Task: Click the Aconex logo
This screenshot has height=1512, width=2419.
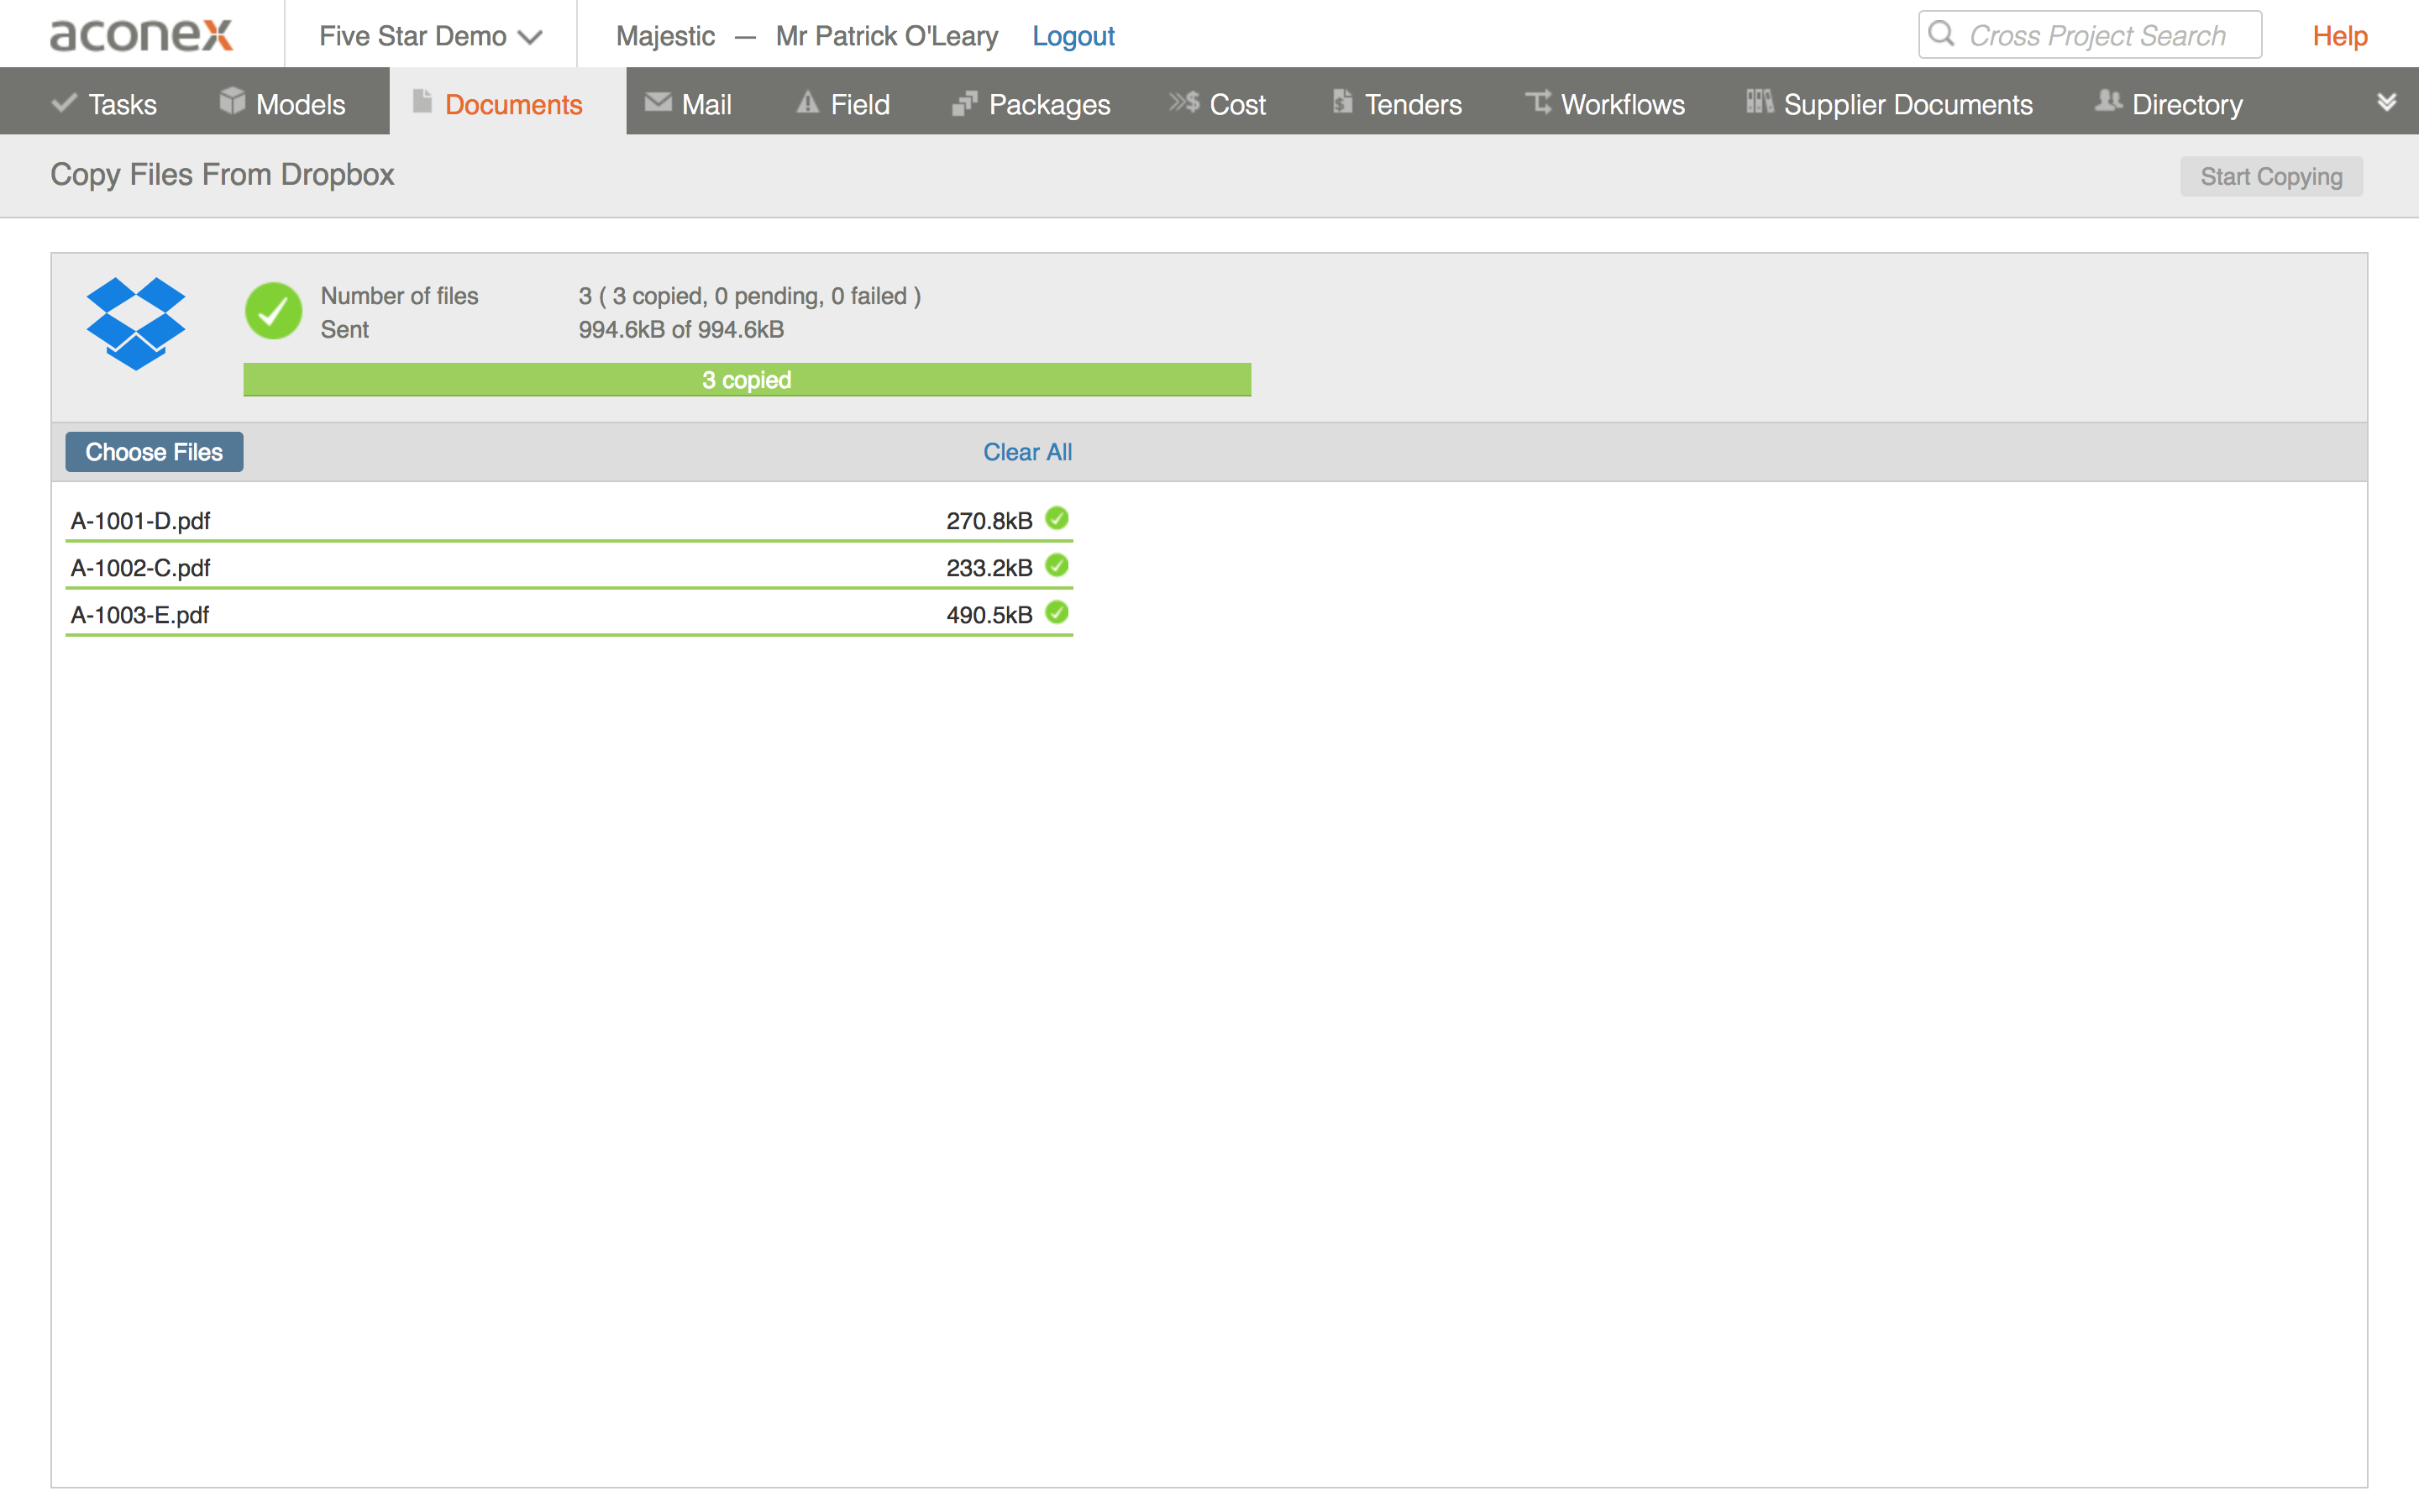Action: 141,35
